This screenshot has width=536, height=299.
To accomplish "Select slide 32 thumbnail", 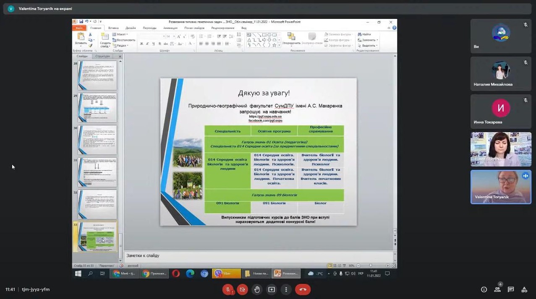I will (x=97, y=204).
